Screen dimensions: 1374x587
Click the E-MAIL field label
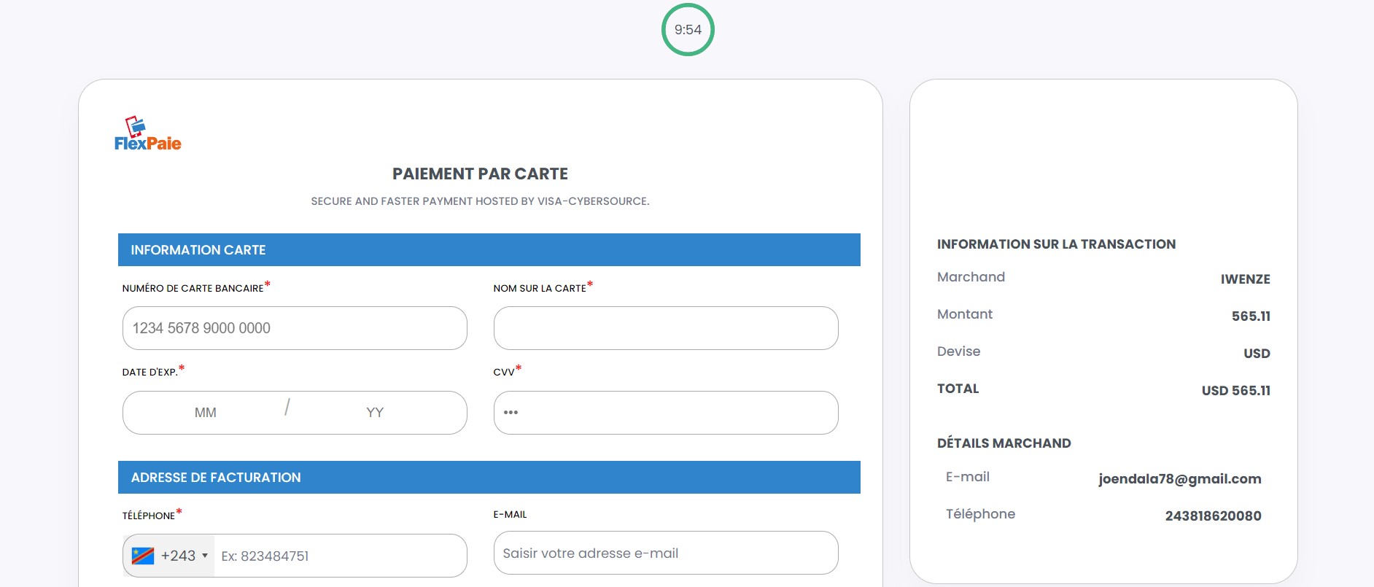click(x=510, y=514)
